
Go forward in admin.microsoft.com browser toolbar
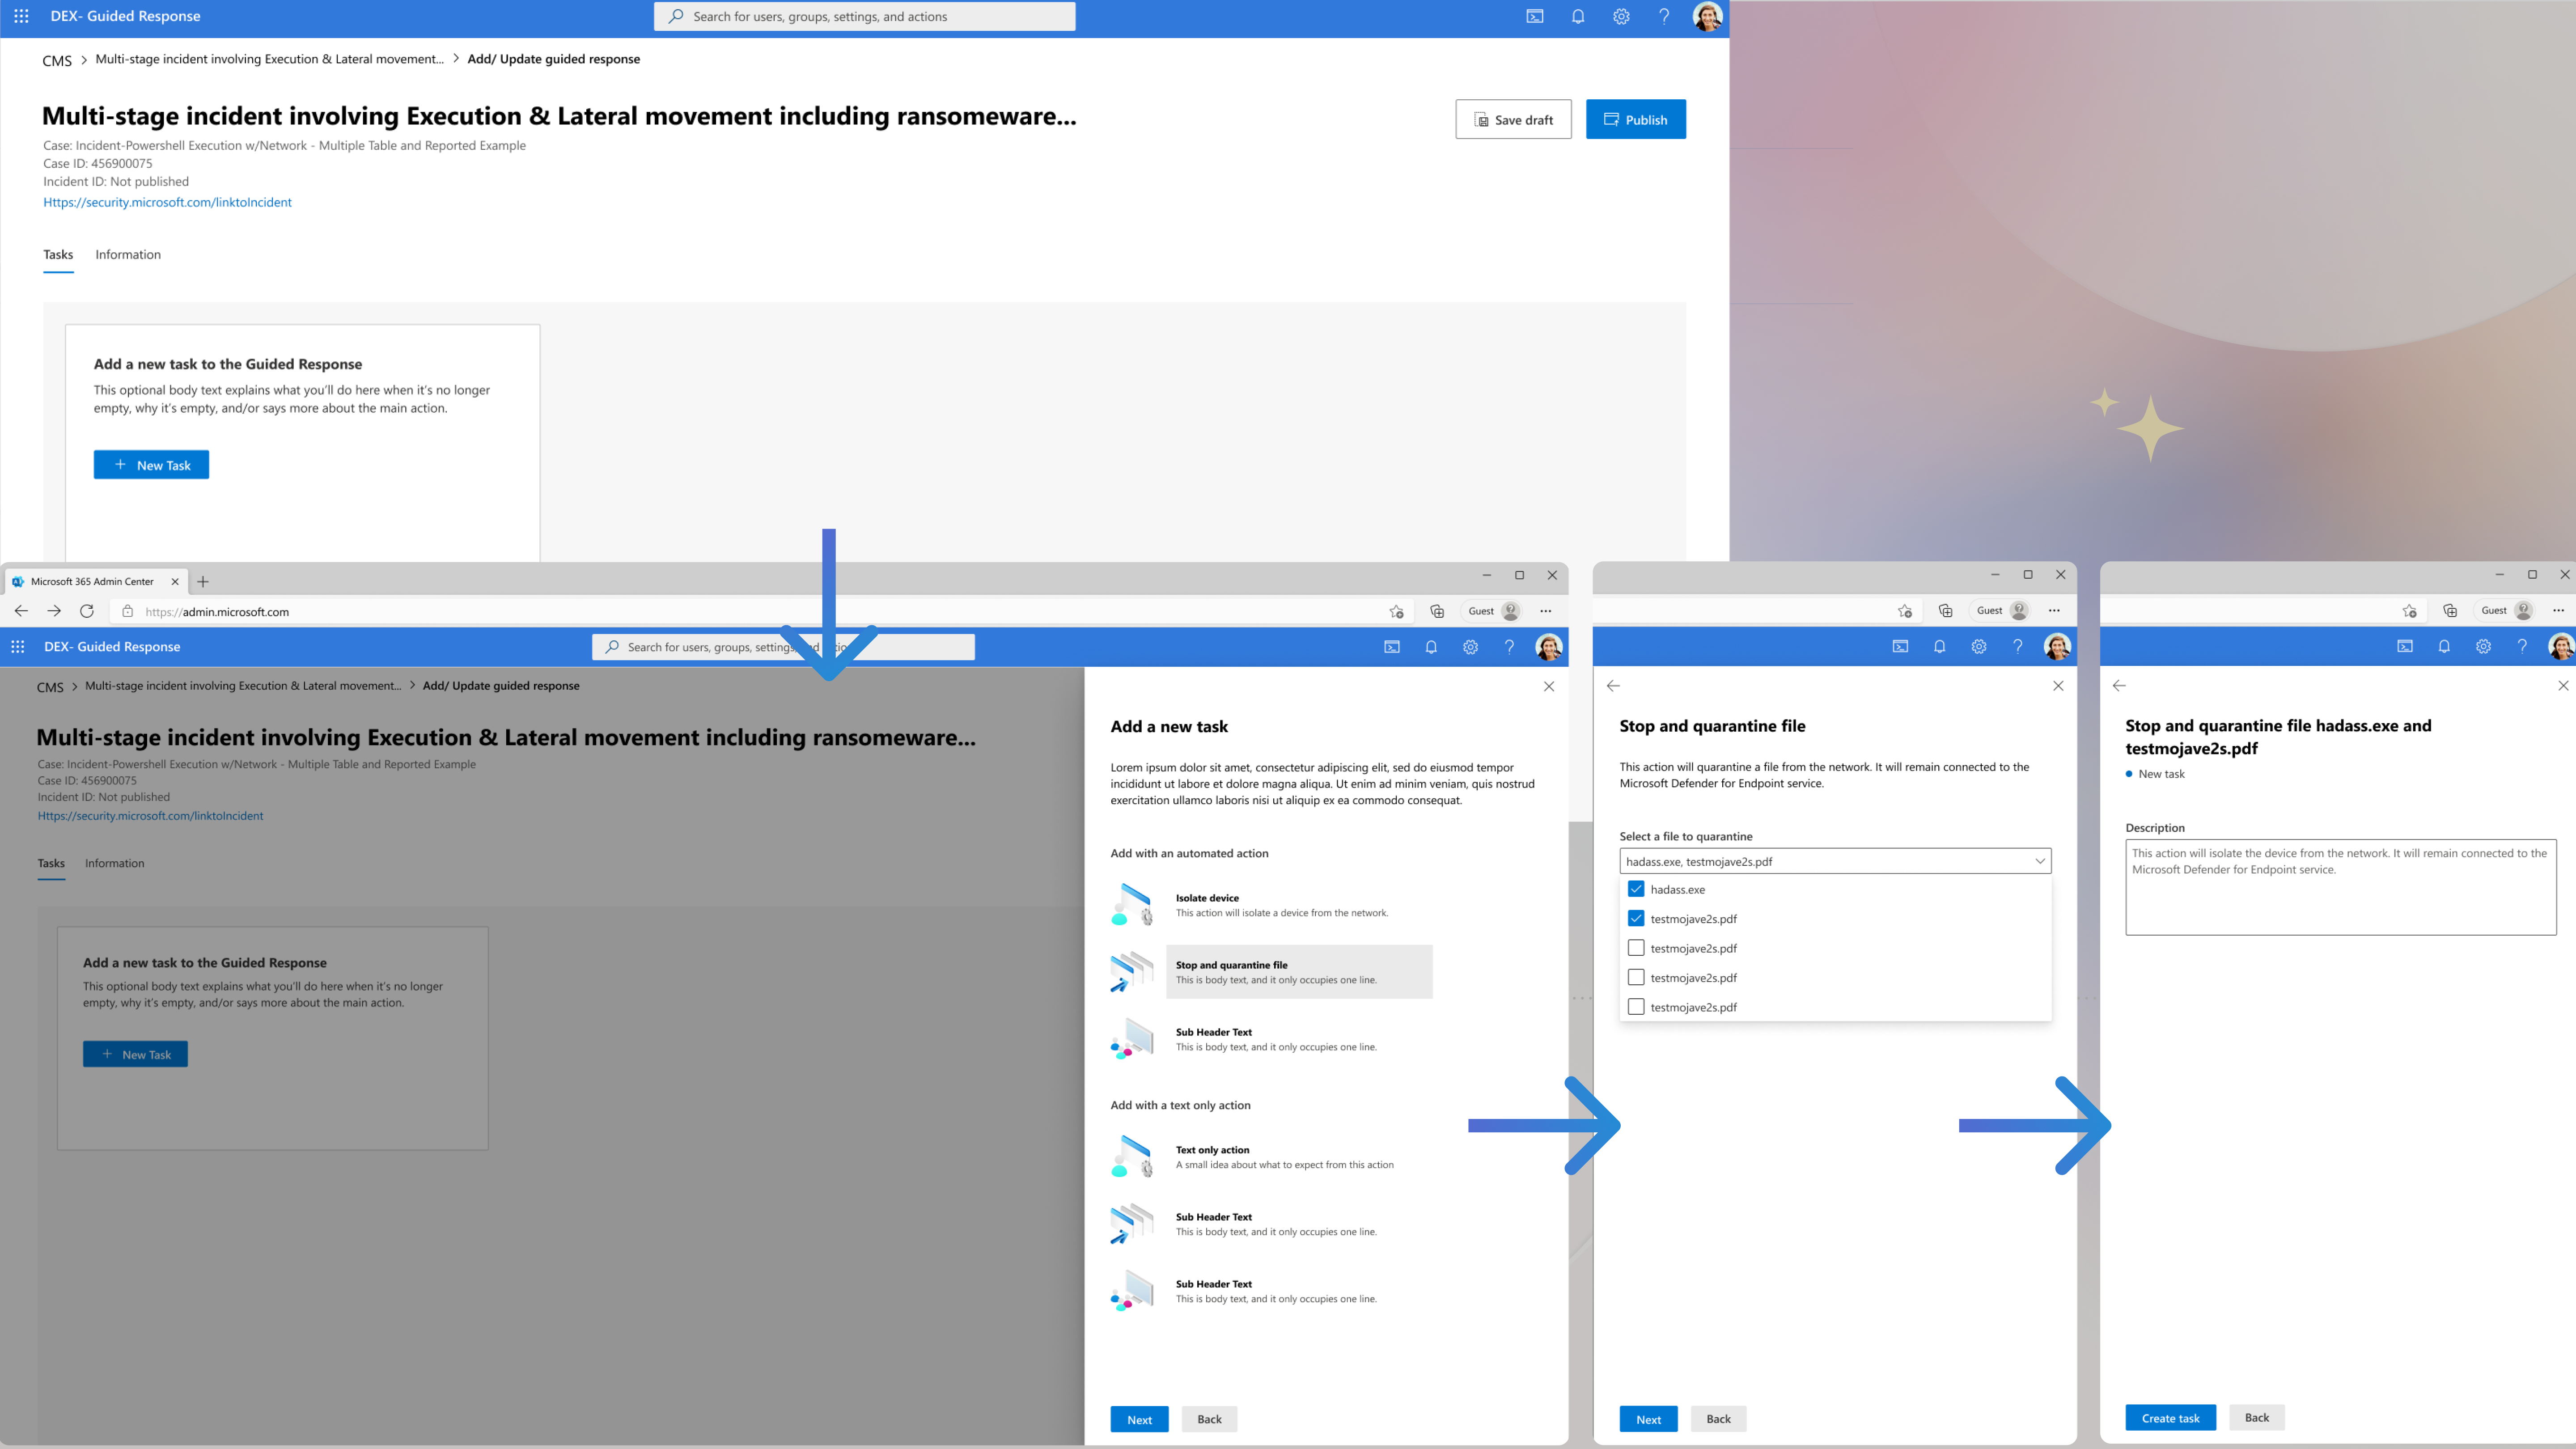pos(54,611)
